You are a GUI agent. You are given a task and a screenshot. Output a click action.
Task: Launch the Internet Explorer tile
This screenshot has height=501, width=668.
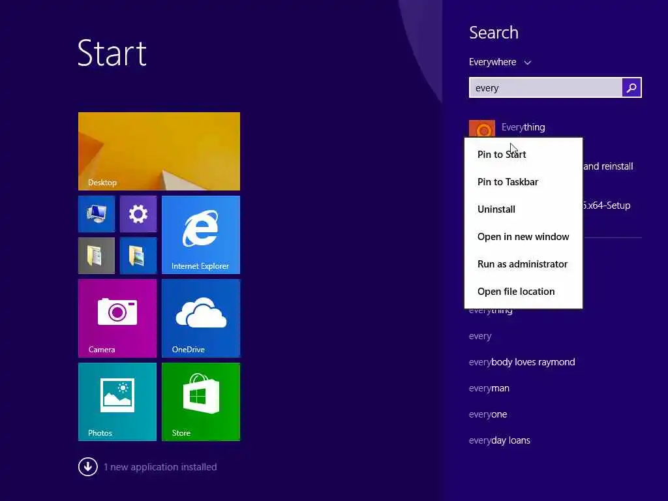(201, 235)
